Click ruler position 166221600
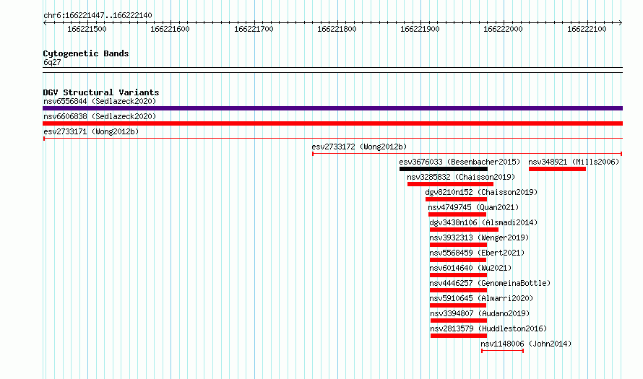This screenshot has height=379, width=643. [x=171, y=29]
